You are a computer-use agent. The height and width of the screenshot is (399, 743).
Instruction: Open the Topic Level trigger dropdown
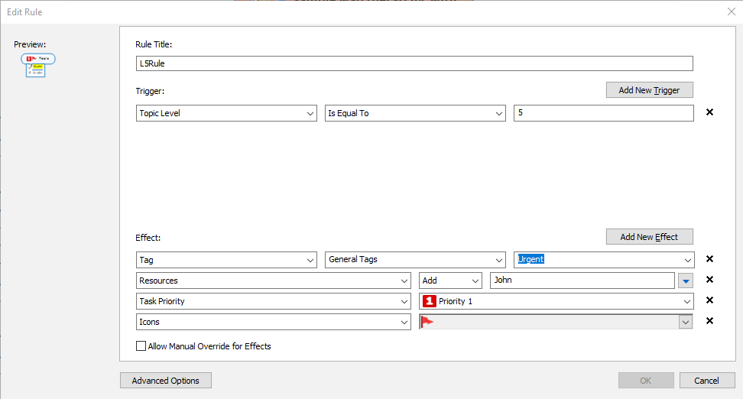[x=227, y=113]
